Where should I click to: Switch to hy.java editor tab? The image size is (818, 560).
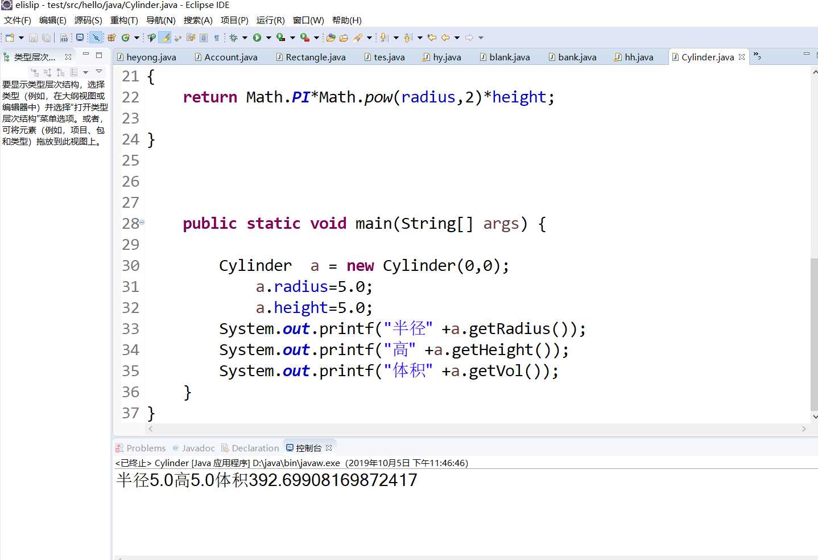click(442, 57)
